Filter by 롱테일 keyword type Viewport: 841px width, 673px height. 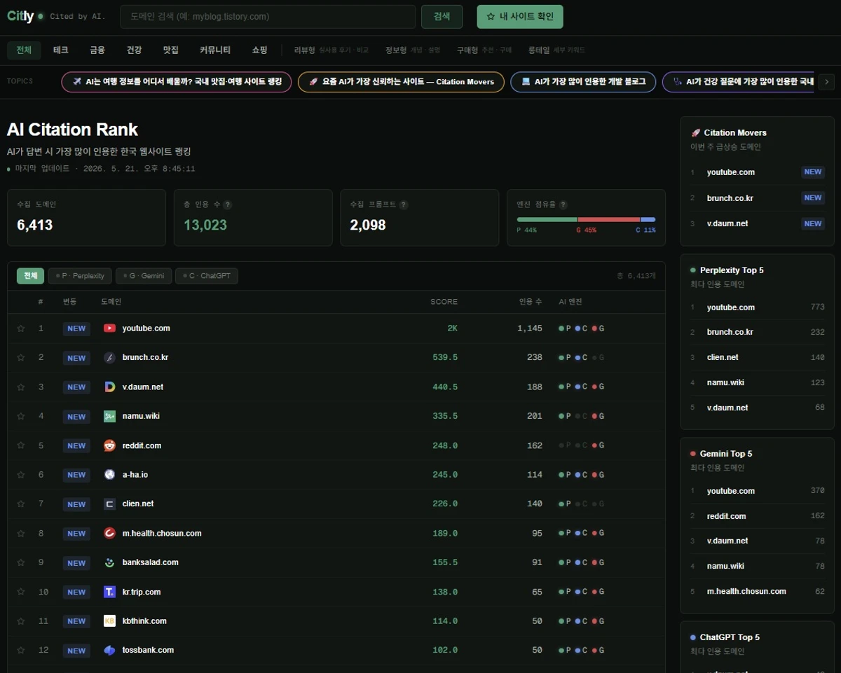(556, 50)
